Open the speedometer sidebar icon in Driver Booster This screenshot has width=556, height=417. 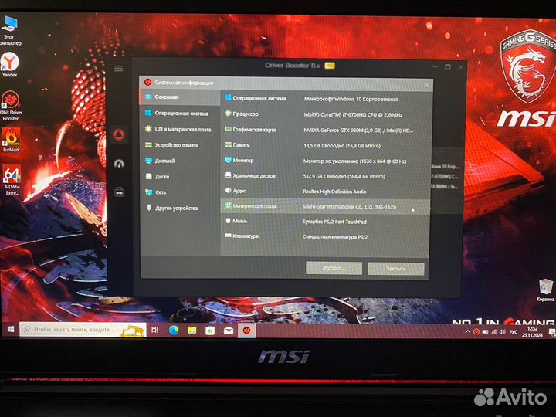(119, 164)
